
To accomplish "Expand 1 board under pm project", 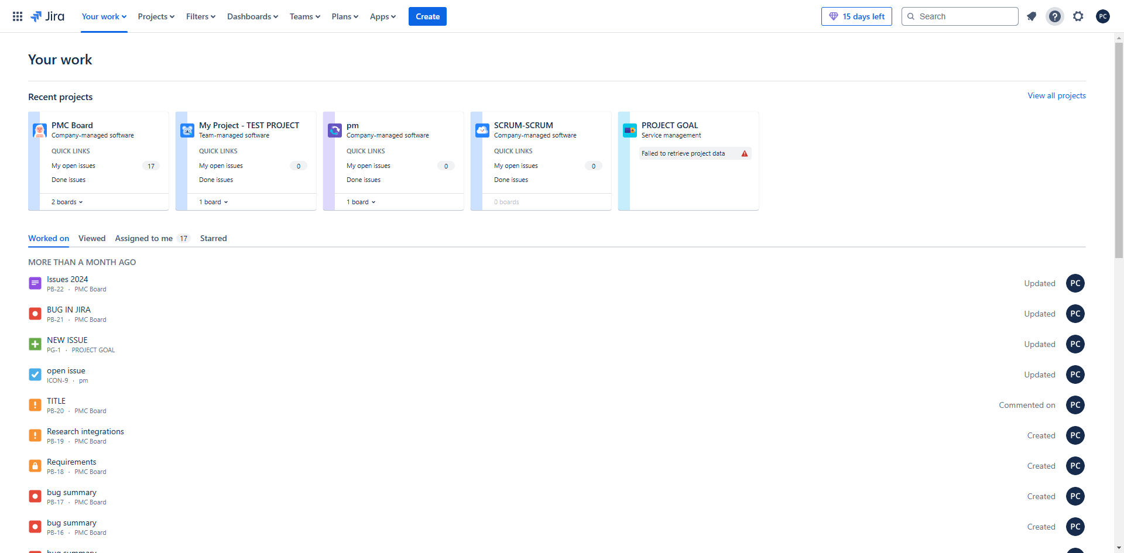I will (361, 202).
